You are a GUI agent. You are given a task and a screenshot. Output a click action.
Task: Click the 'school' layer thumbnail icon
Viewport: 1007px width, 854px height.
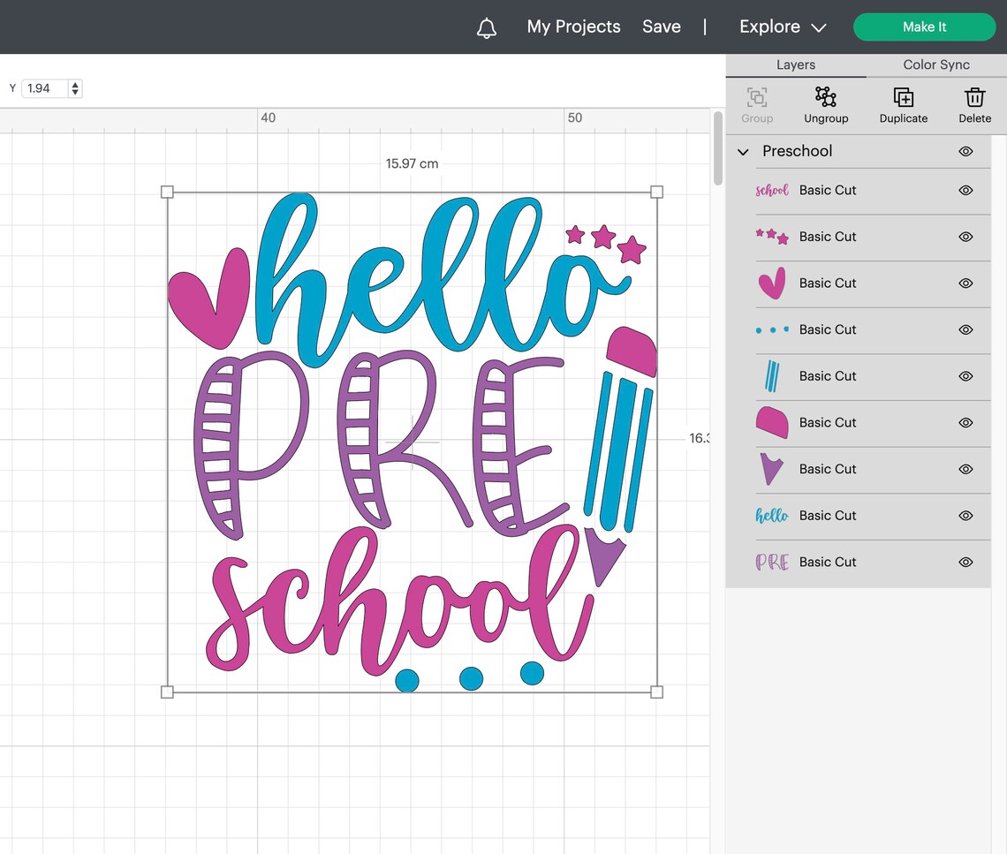(773, 190)
